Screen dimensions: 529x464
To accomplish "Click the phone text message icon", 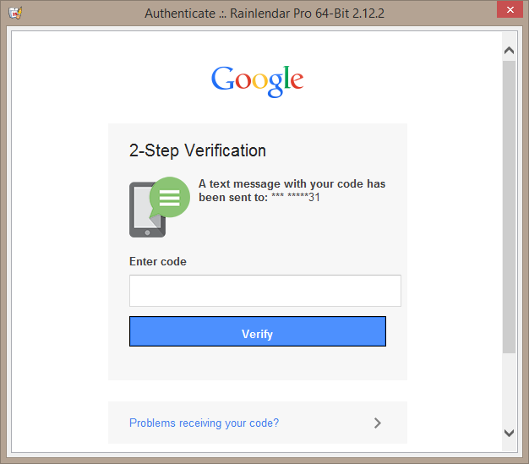I will pyautogui.click(x=160, y=207).
